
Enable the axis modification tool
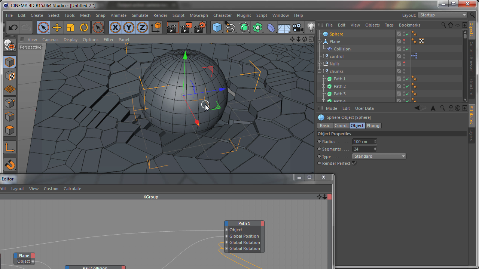10,148
